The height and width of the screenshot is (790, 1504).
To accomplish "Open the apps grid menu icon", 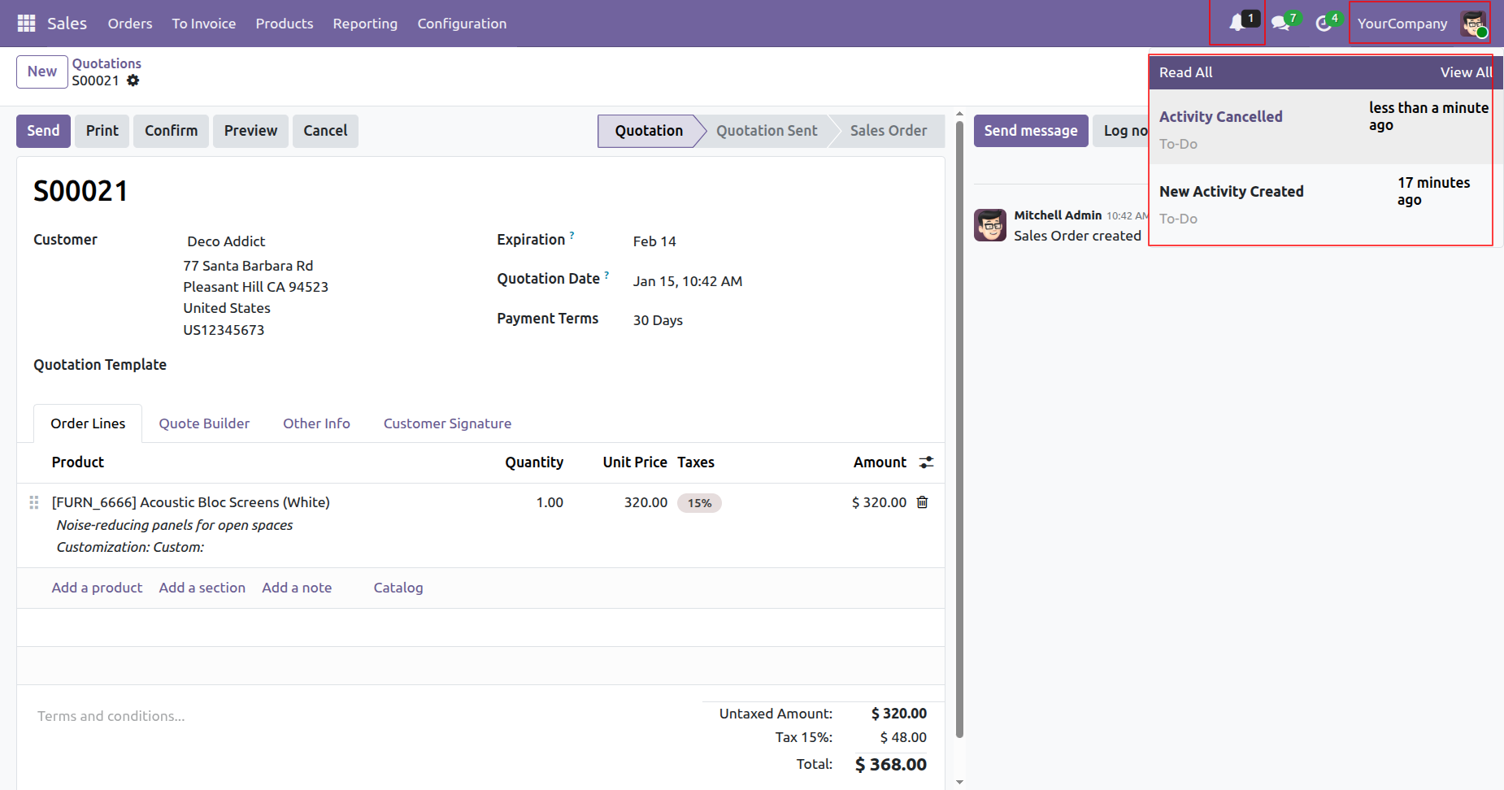I will click(26, 24).
